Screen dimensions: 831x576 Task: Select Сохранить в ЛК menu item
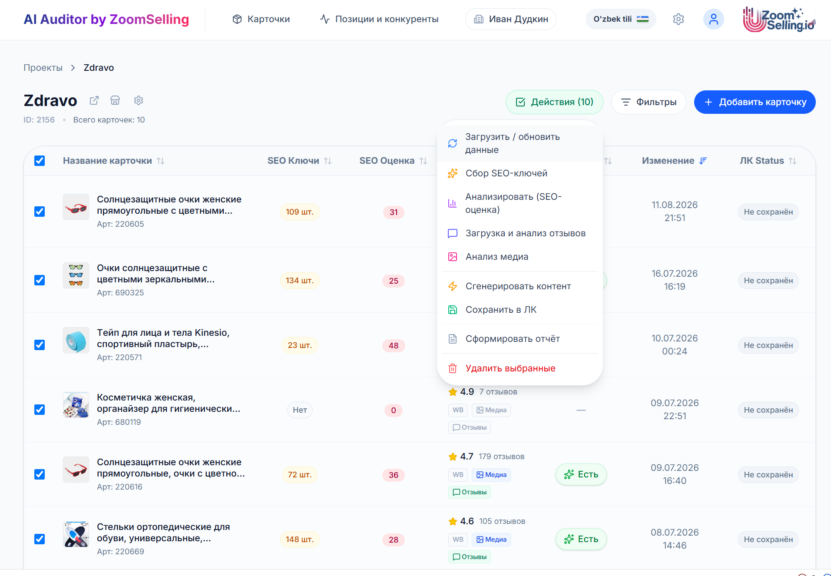520,310
